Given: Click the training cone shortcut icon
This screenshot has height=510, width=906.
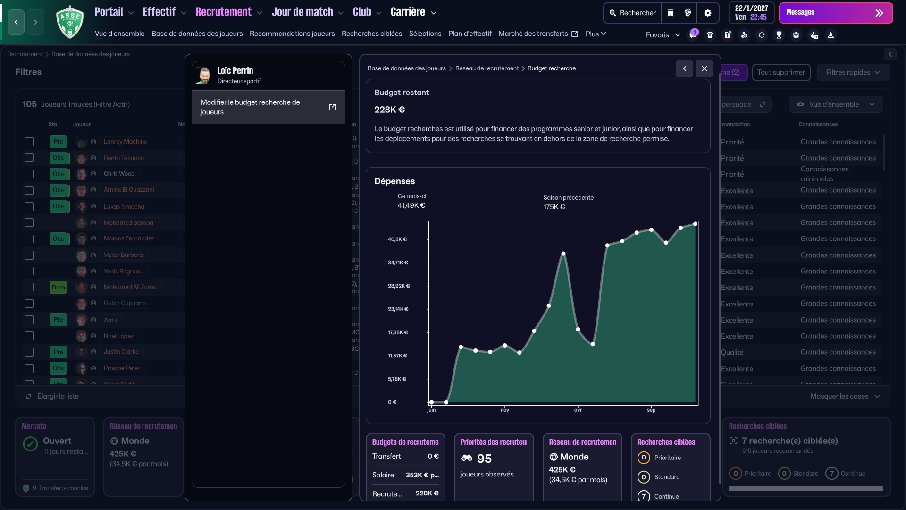Looking at the screenshot, I should pos(830,35).
